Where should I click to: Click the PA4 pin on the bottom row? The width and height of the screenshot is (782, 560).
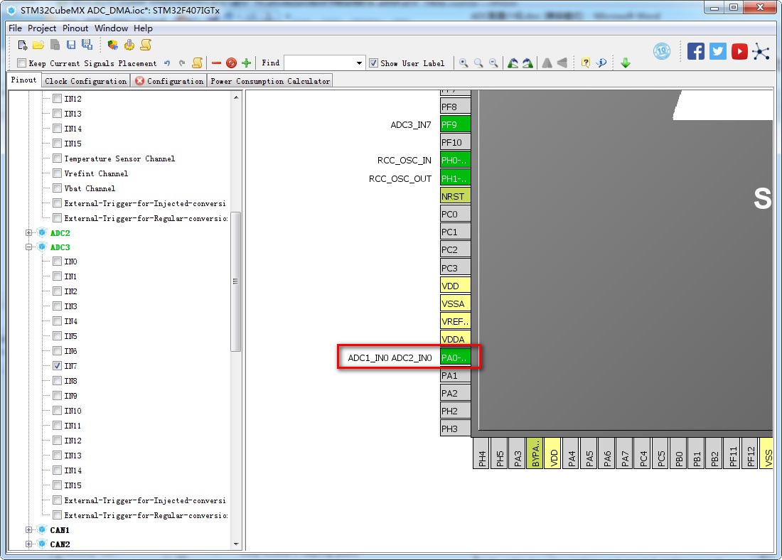click(571, 453)
